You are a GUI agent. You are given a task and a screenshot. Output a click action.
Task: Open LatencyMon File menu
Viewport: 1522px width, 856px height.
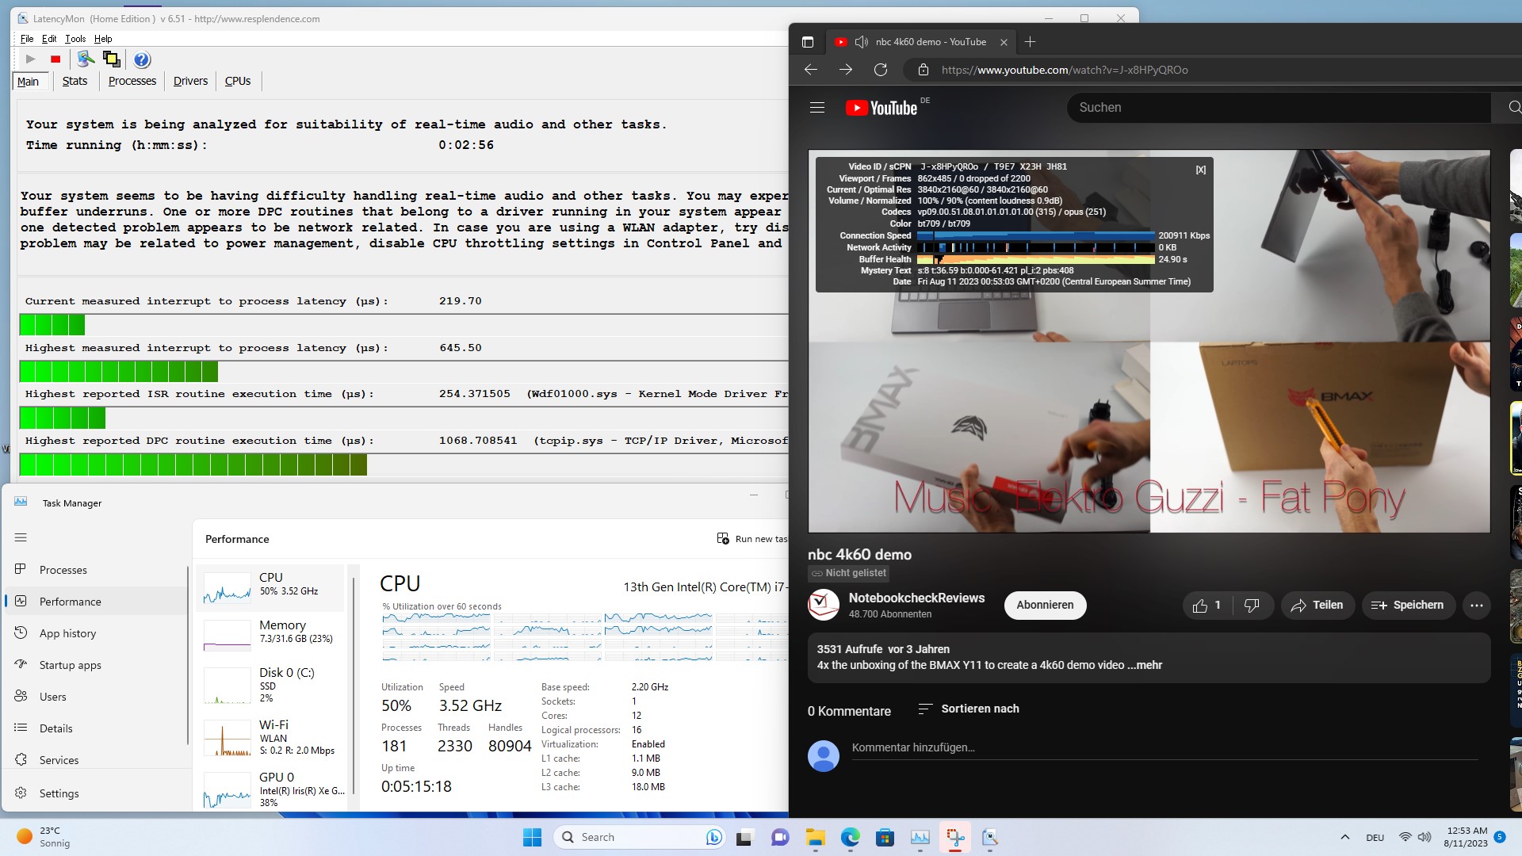tap(27, 39)
